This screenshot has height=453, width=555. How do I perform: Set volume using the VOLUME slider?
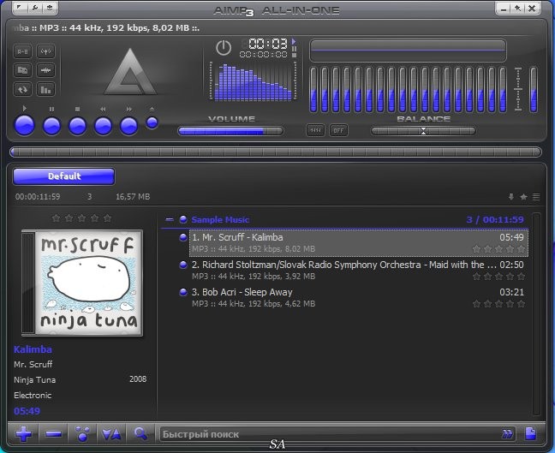pyautogui.click(x=230, y=131)
